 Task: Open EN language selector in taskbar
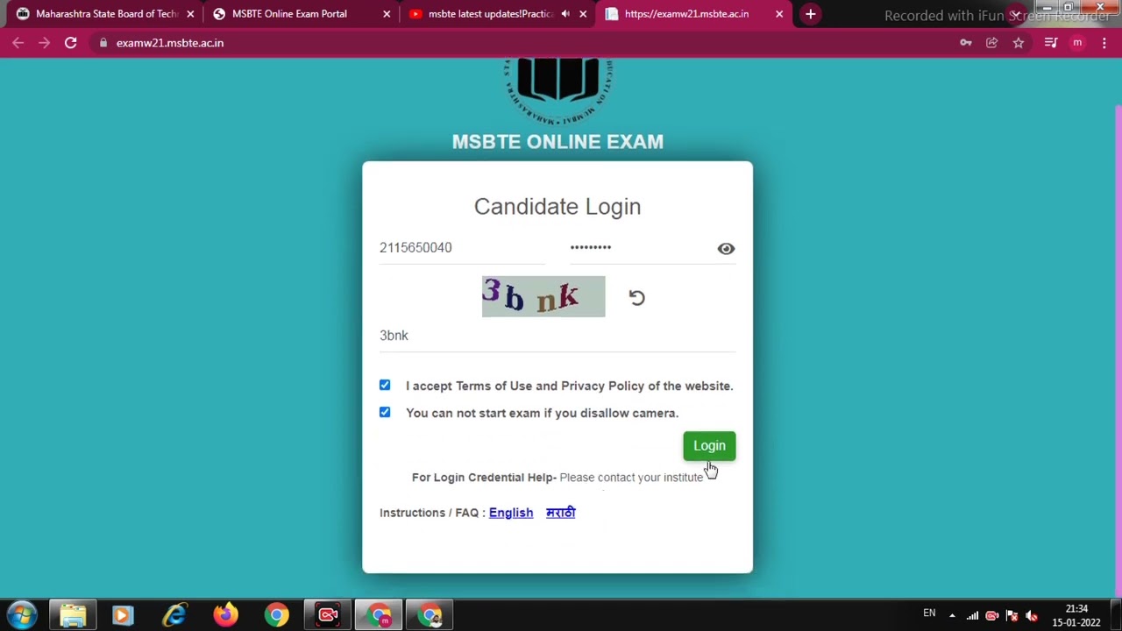tap(929, 613)
